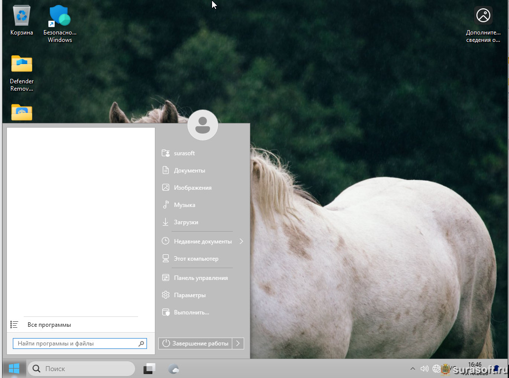The image size is (509, 378).
Task: Click the Найти программы и файлы search field
Action: [75, 344]
